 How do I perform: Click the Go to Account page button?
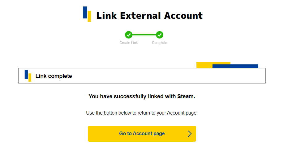[142, 133]
